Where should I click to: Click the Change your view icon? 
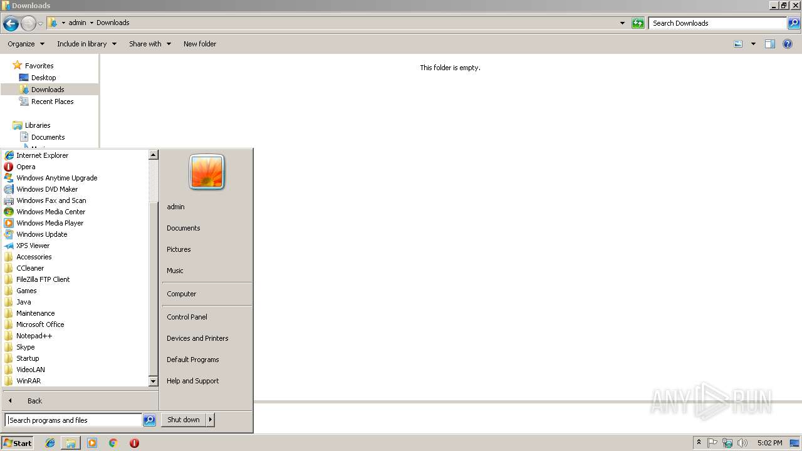738,44
